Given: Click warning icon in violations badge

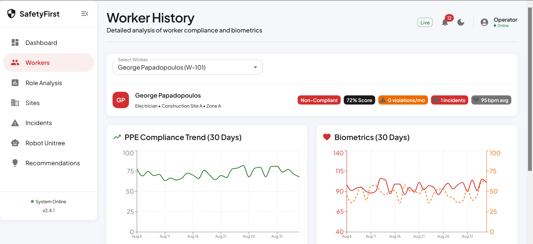Looking at the screenshot, I should (383, 100).
